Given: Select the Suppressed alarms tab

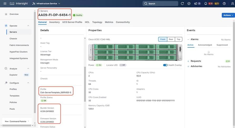Looking at the screenshot, I should [x=222, y=45].
